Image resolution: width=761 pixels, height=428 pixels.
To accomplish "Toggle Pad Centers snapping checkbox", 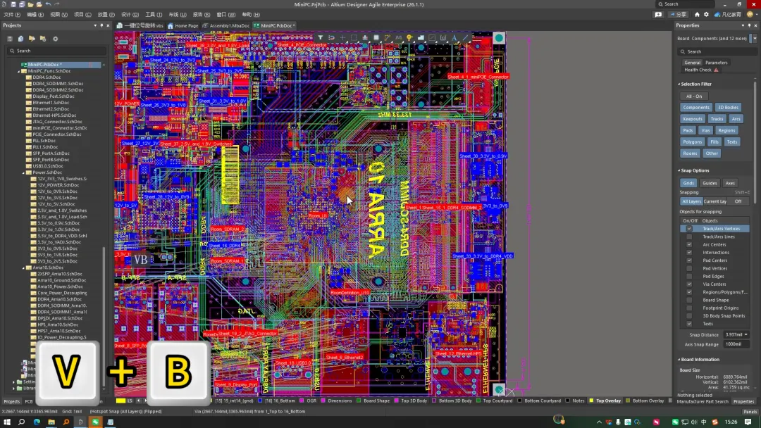I will [689, 260].
